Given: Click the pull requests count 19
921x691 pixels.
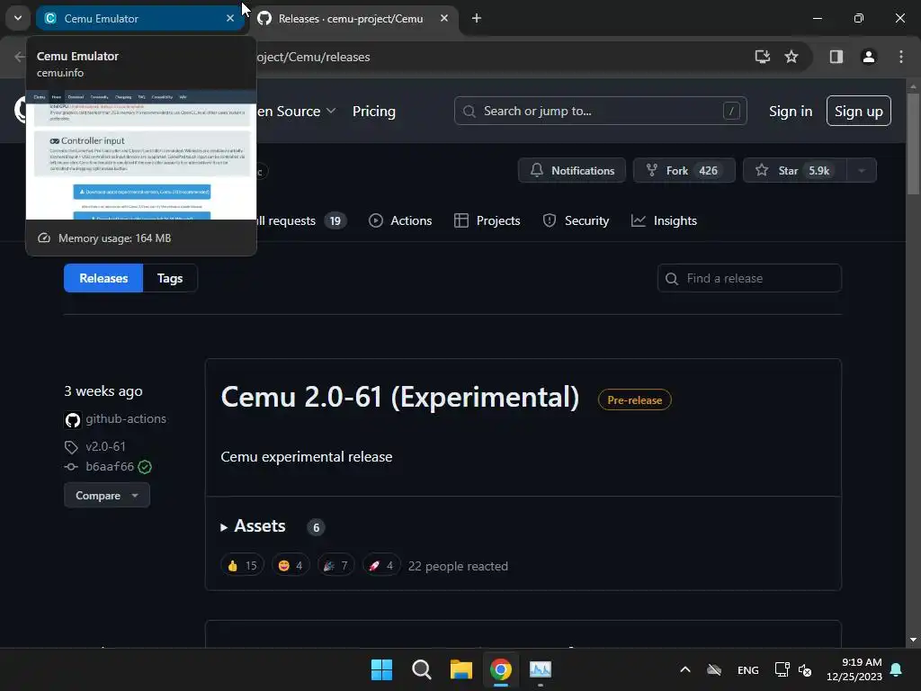Looking at the screenshot, I should tap(335, 221).
